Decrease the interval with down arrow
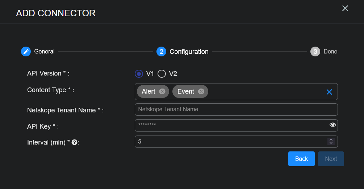The height and width of the screenshot is (189, 364). tap(331, 143)
